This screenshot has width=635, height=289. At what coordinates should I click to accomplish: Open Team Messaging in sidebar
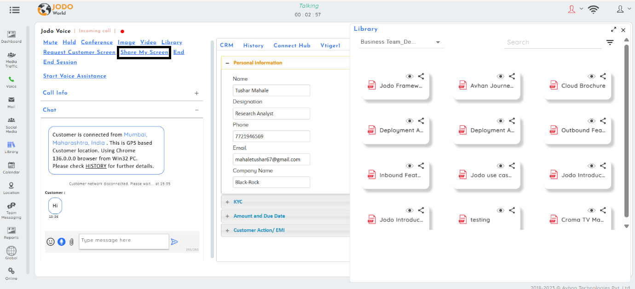click(11, 206)
